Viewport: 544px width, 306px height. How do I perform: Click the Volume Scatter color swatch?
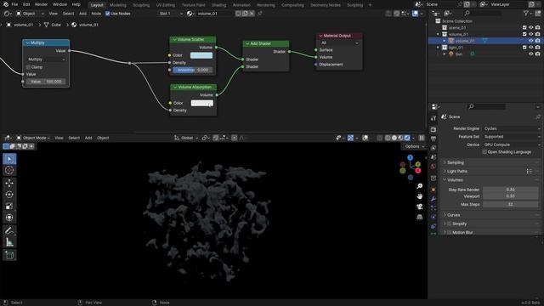[x=201, y=55]
